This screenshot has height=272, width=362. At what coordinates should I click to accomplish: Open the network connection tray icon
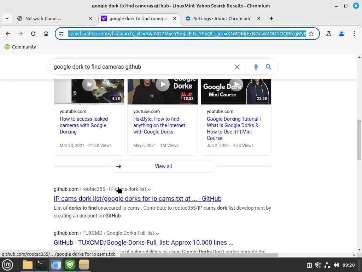(327, 265)
